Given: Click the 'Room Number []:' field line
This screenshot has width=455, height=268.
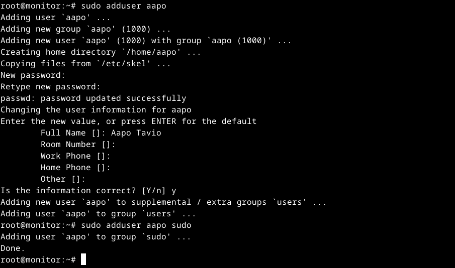Looking at the screenshot, I should 78,145.
